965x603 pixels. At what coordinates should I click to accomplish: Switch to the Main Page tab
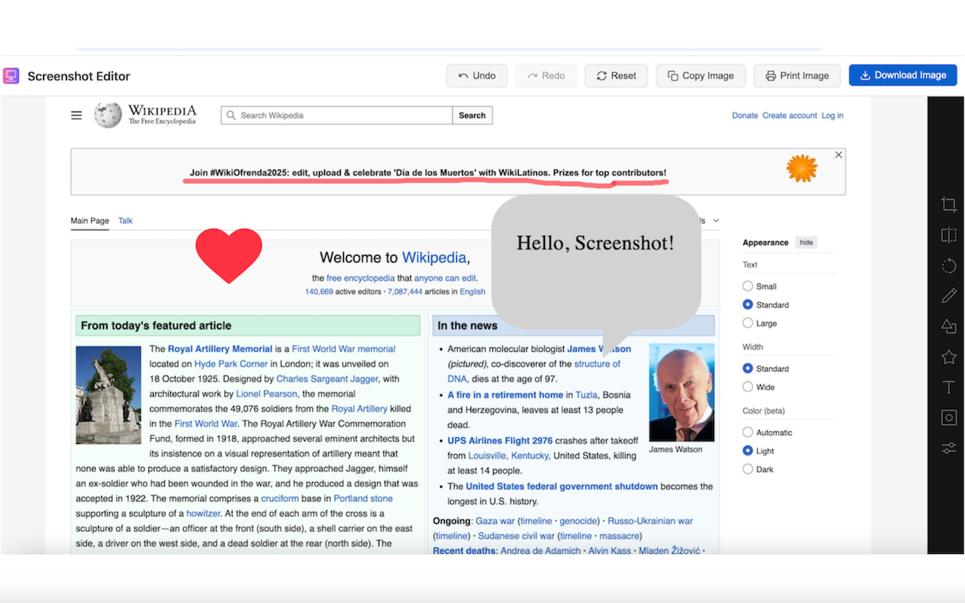coord(90,221)
